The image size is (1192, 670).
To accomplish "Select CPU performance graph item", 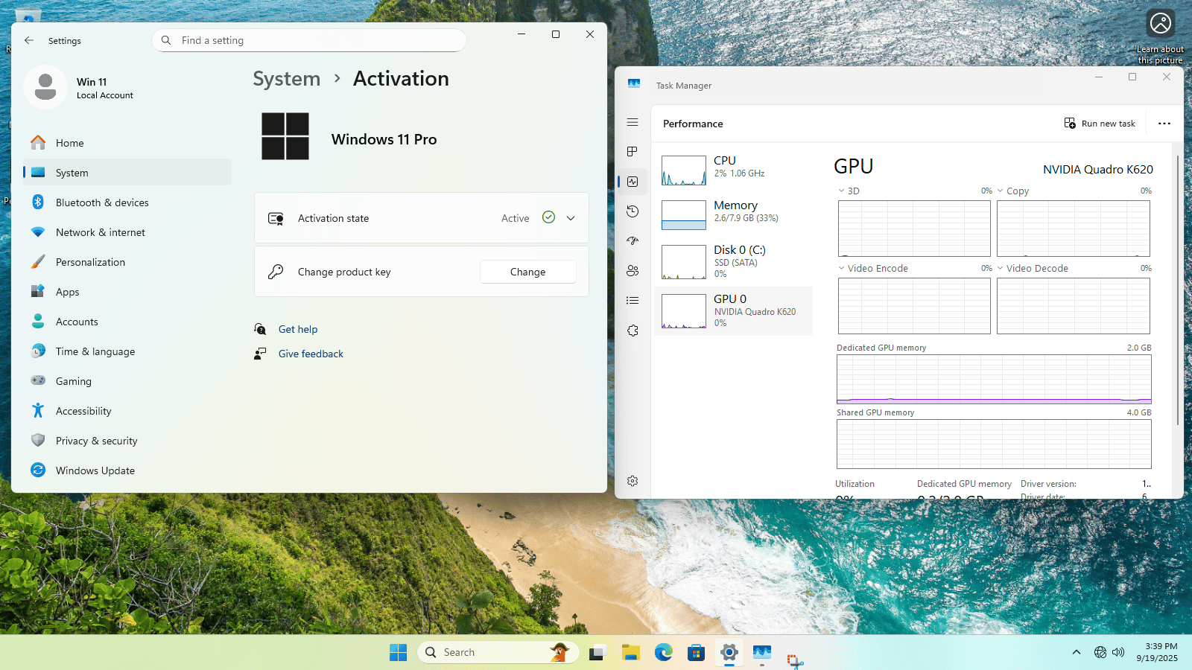I will (733, 170).
